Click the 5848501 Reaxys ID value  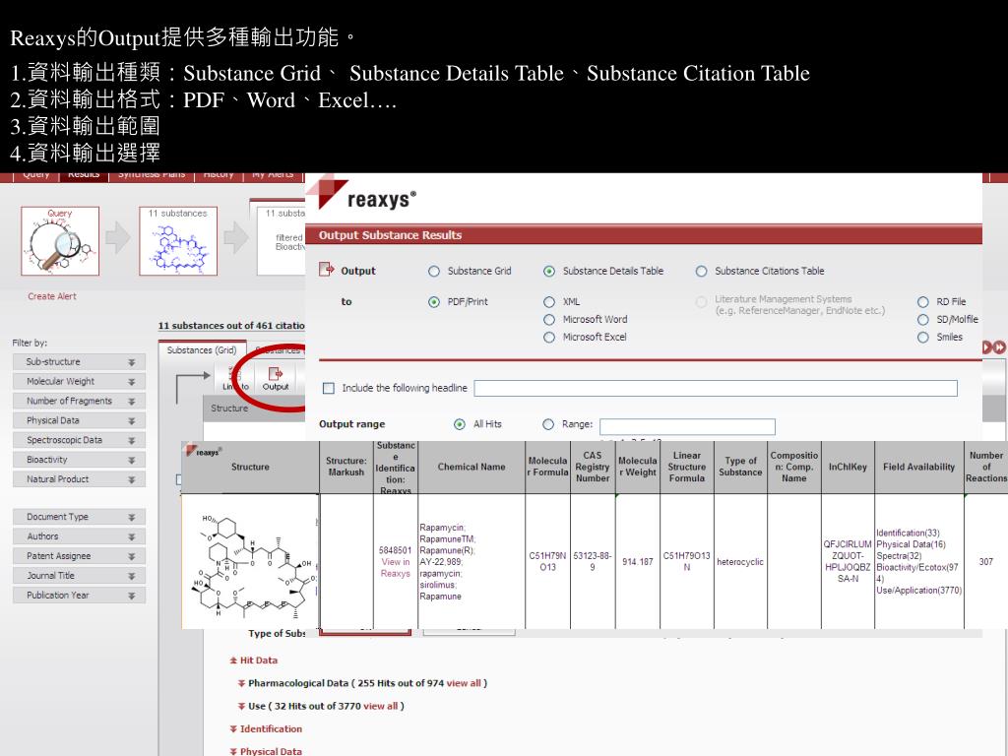[395, 550]
